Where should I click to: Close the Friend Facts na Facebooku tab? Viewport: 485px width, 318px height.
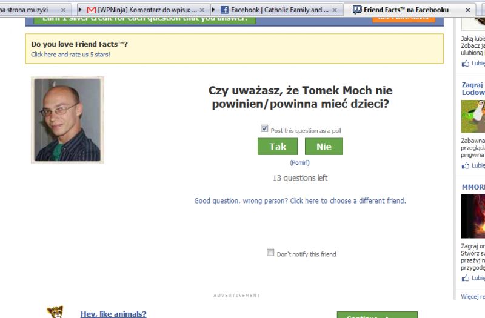(468, 10)
